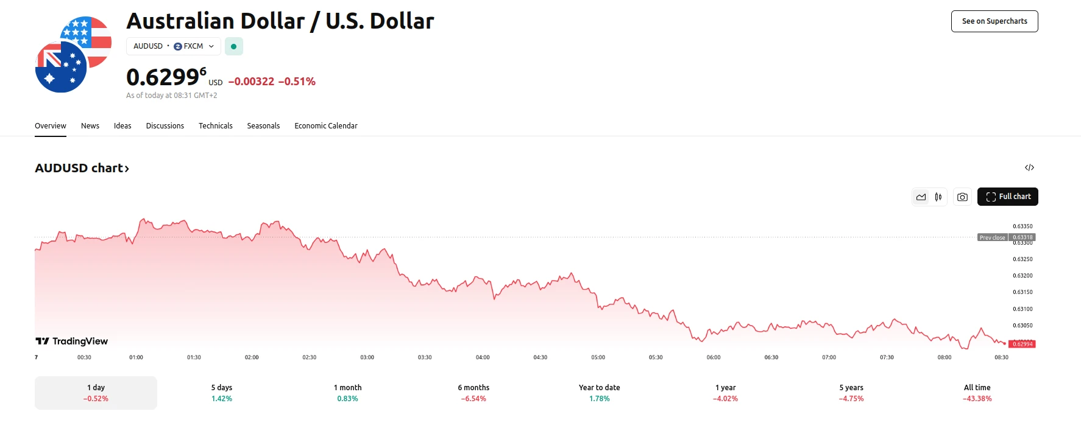This screenshot has width=1081, height=431.
Task: Click the AUD/USD flag pair logo
Action: pyautogui.click(x=73, y=55)
